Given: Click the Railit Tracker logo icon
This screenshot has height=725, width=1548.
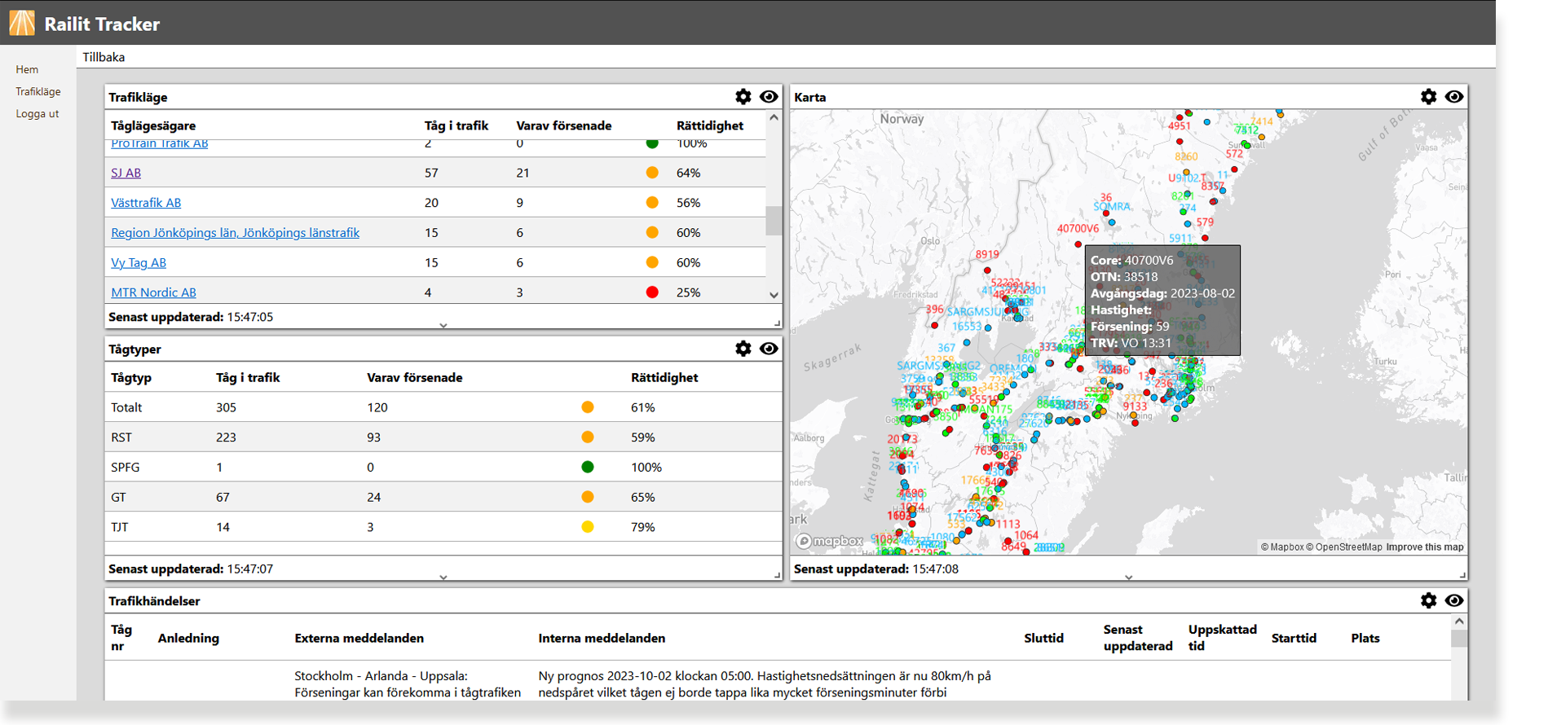Looking at the screenshot, I should [22, 23].
